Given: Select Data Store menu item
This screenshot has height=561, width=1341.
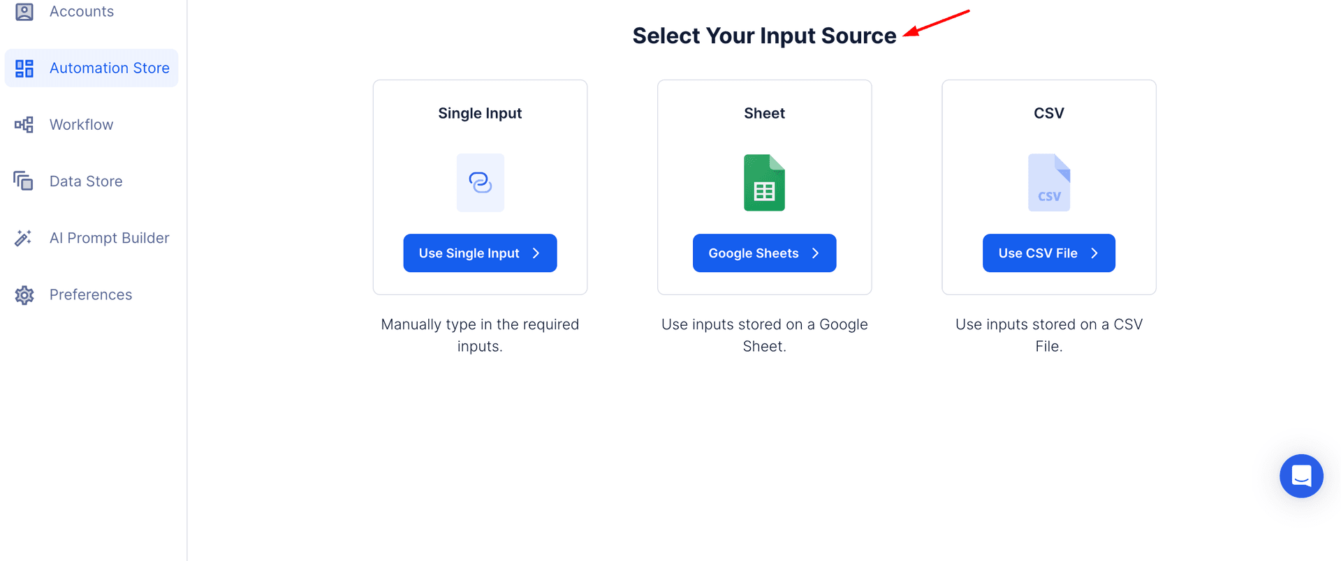Looking at the screenshot, I should [86, 181].
